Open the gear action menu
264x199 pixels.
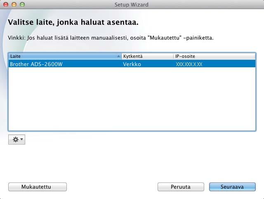click(16, 140)
